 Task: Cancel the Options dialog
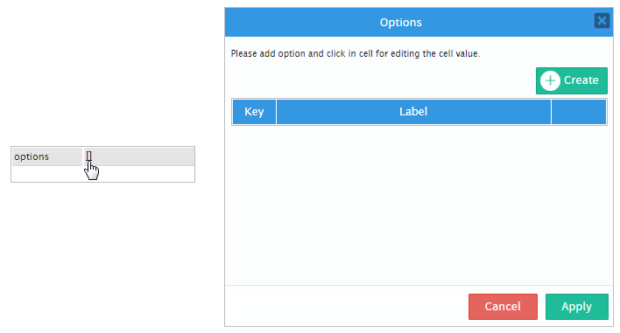(x=503, y=307)
